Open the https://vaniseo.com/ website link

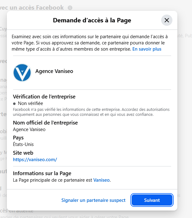35,160
